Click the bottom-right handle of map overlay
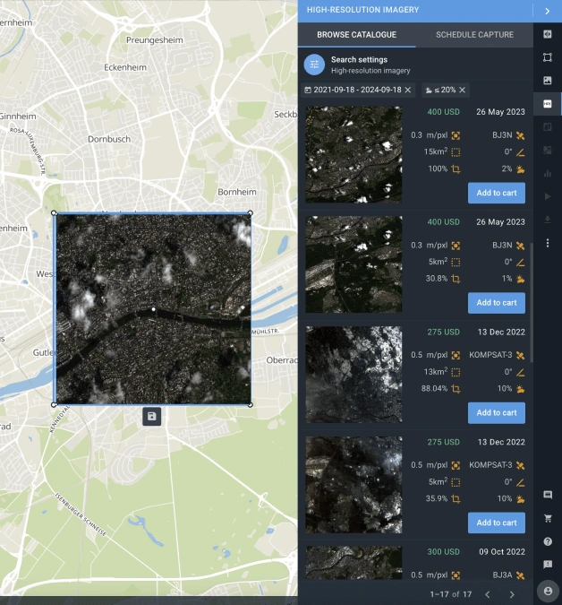Viewport: 562px width, 605px height. 251,405
